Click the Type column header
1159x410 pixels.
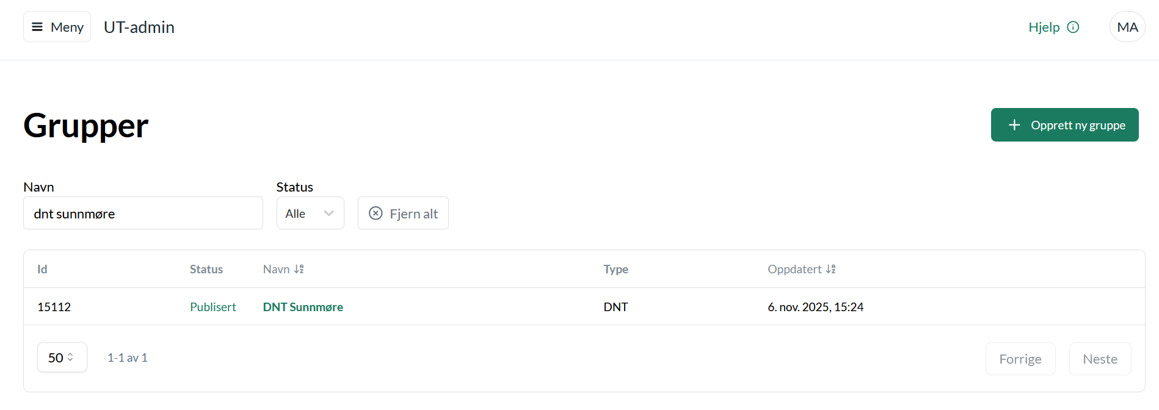616,269
